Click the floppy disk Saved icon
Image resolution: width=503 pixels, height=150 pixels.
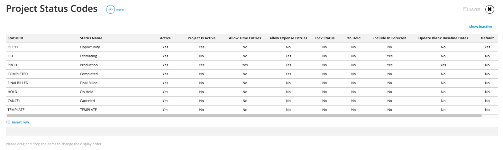coord(465,9)
